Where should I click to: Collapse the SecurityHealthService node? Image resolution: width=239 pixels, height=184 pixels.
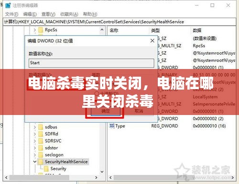tap(35, 161)
